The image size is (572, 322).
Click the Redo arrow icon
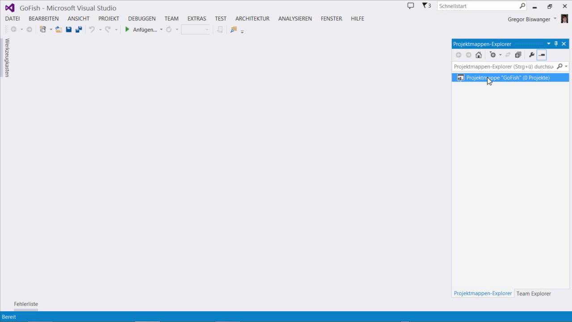coord(108,30)
